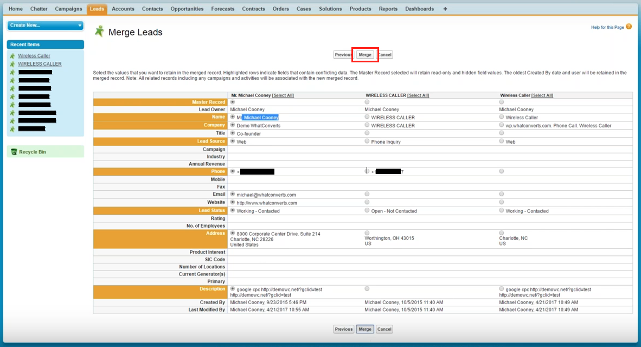Open the Accounts tab
The image size is (641, 347).
click(123, 9)
